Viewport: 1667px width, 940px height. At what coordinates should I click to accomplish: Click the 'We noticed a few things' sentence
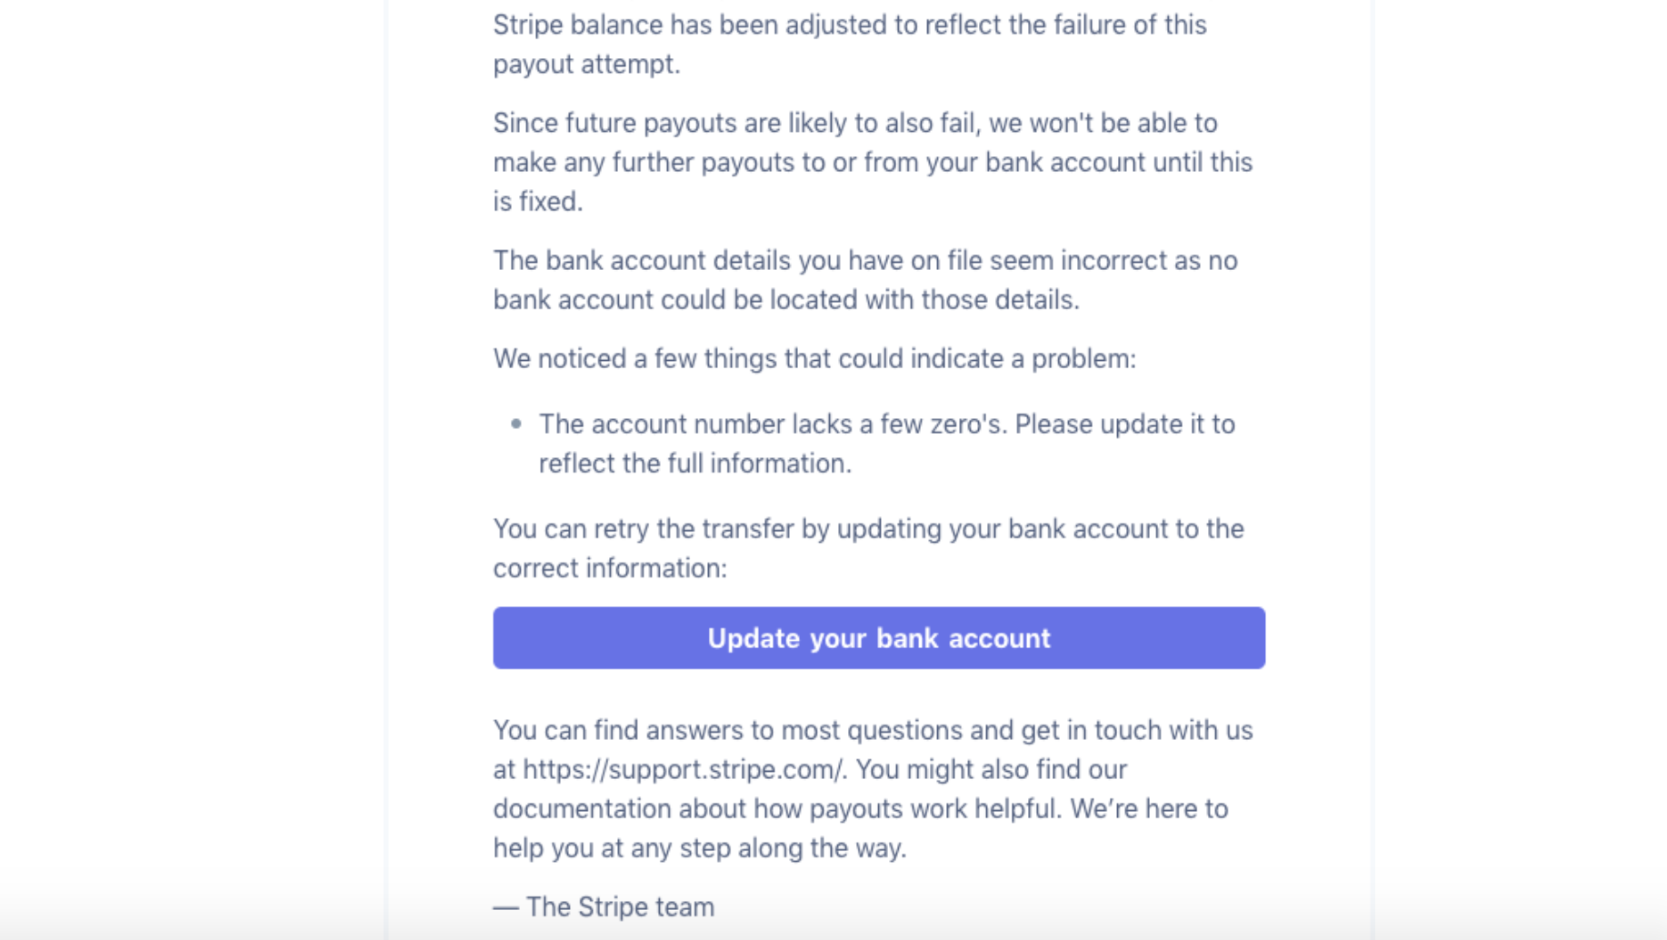(x=814, y=359)
